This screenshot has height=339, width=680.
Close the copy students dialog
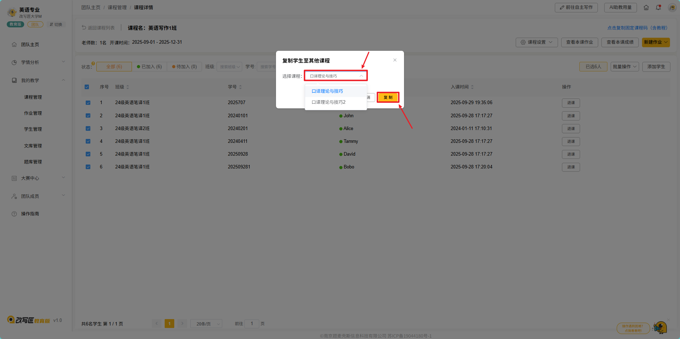pos(395,60)
